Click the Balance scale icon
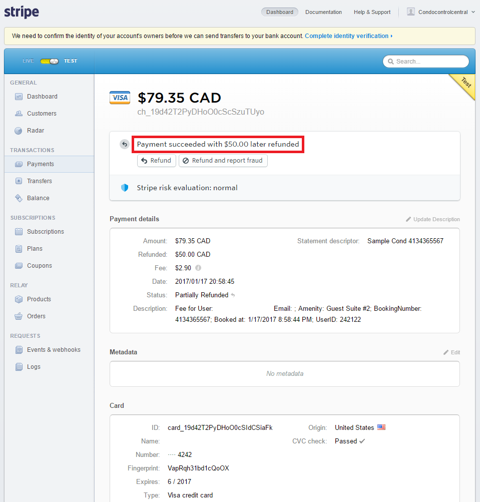Viewport: 480px width, 502px height. coord(19,198)
